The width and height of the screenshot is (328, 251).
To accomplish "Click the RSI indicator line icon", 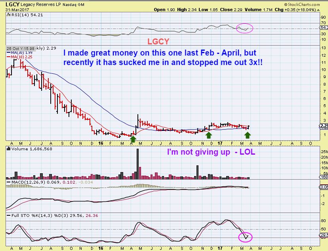I will (x=8, y=15).
